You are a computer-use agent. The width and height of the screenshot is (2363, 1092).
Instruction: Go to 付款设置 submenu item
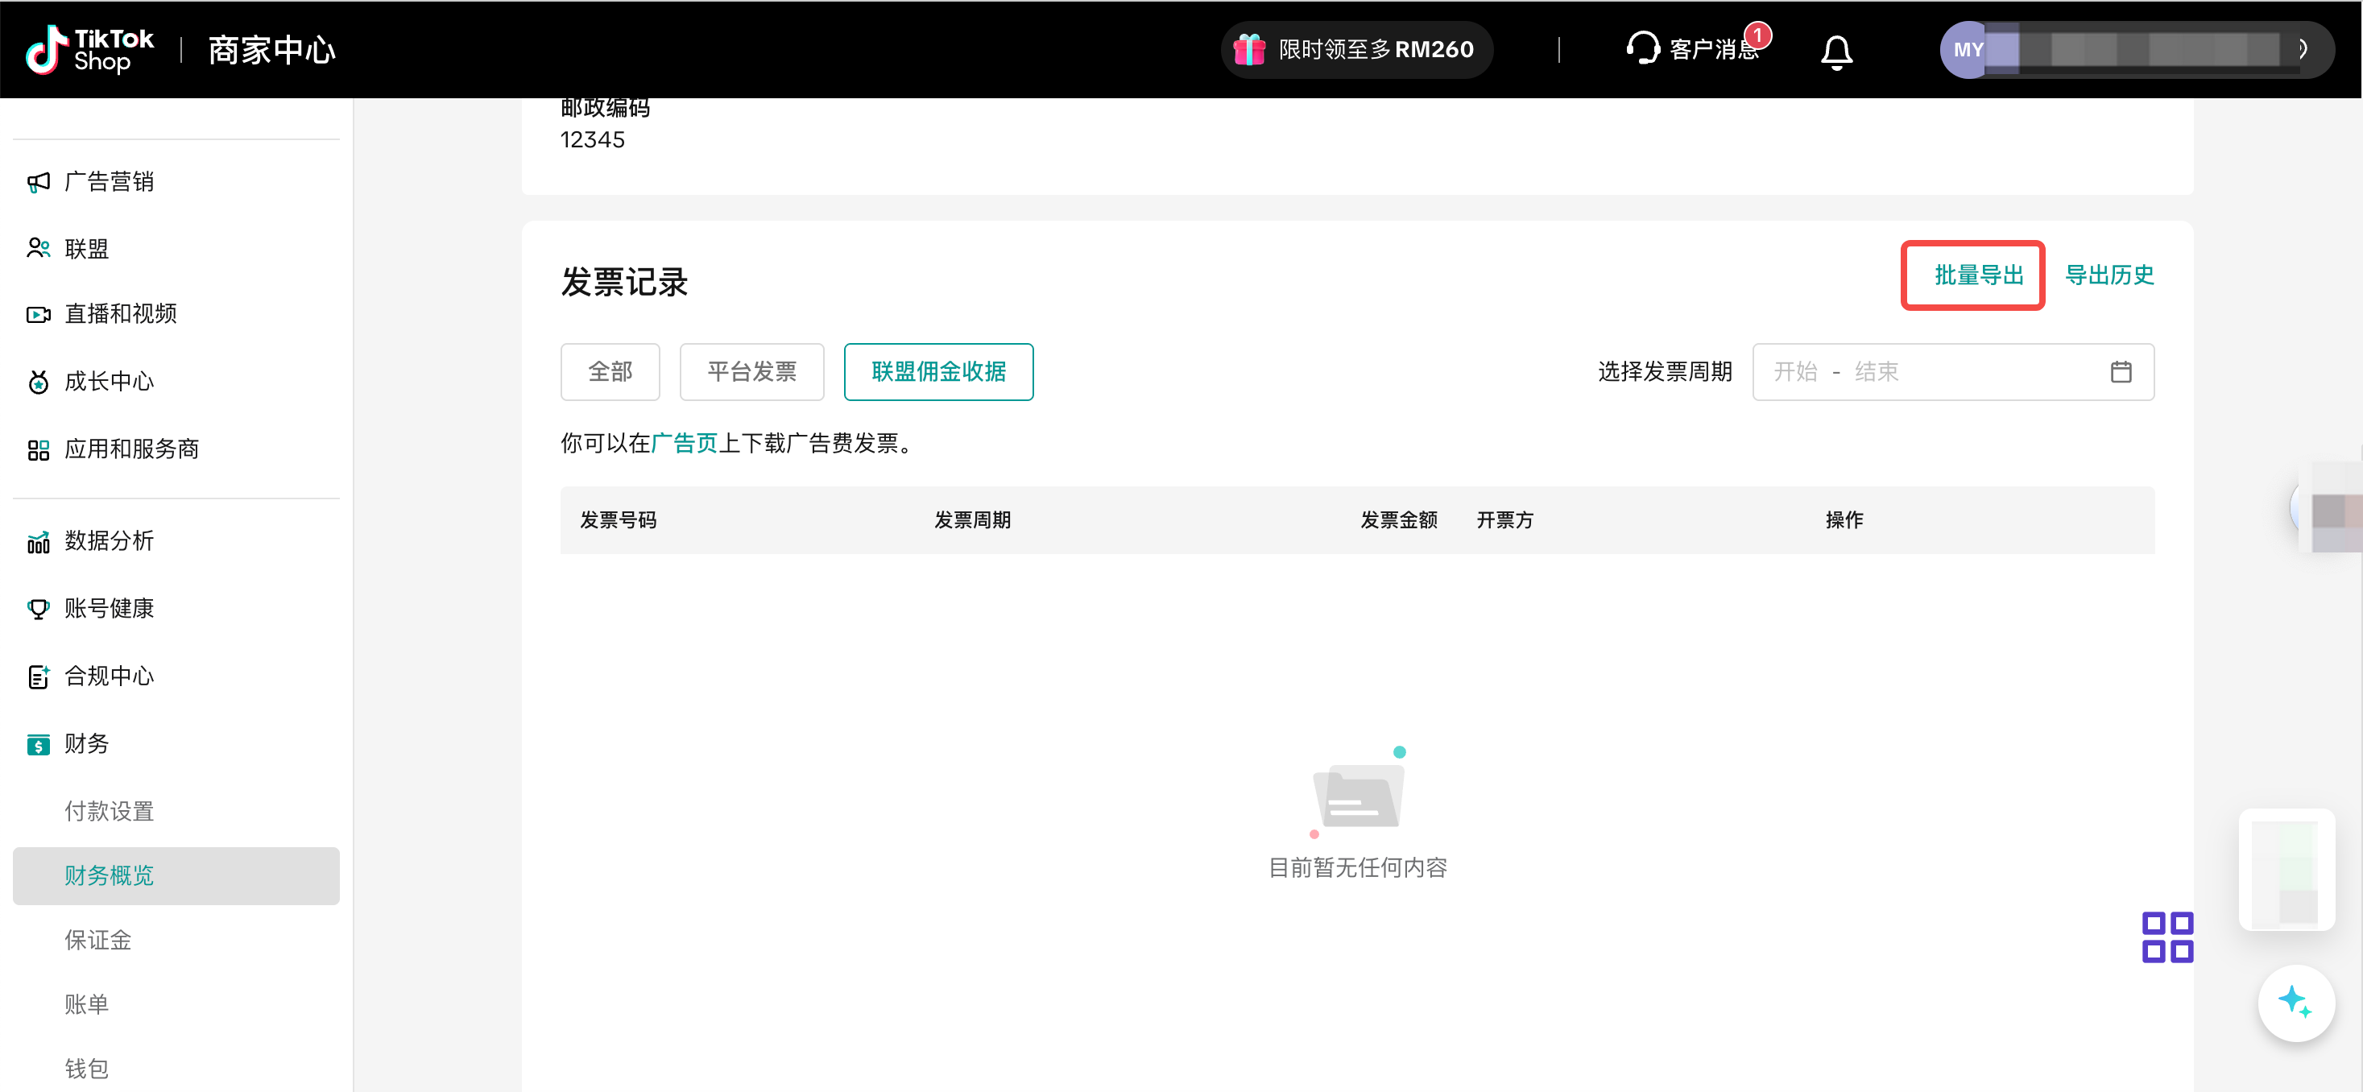click(x=108, y=812)
